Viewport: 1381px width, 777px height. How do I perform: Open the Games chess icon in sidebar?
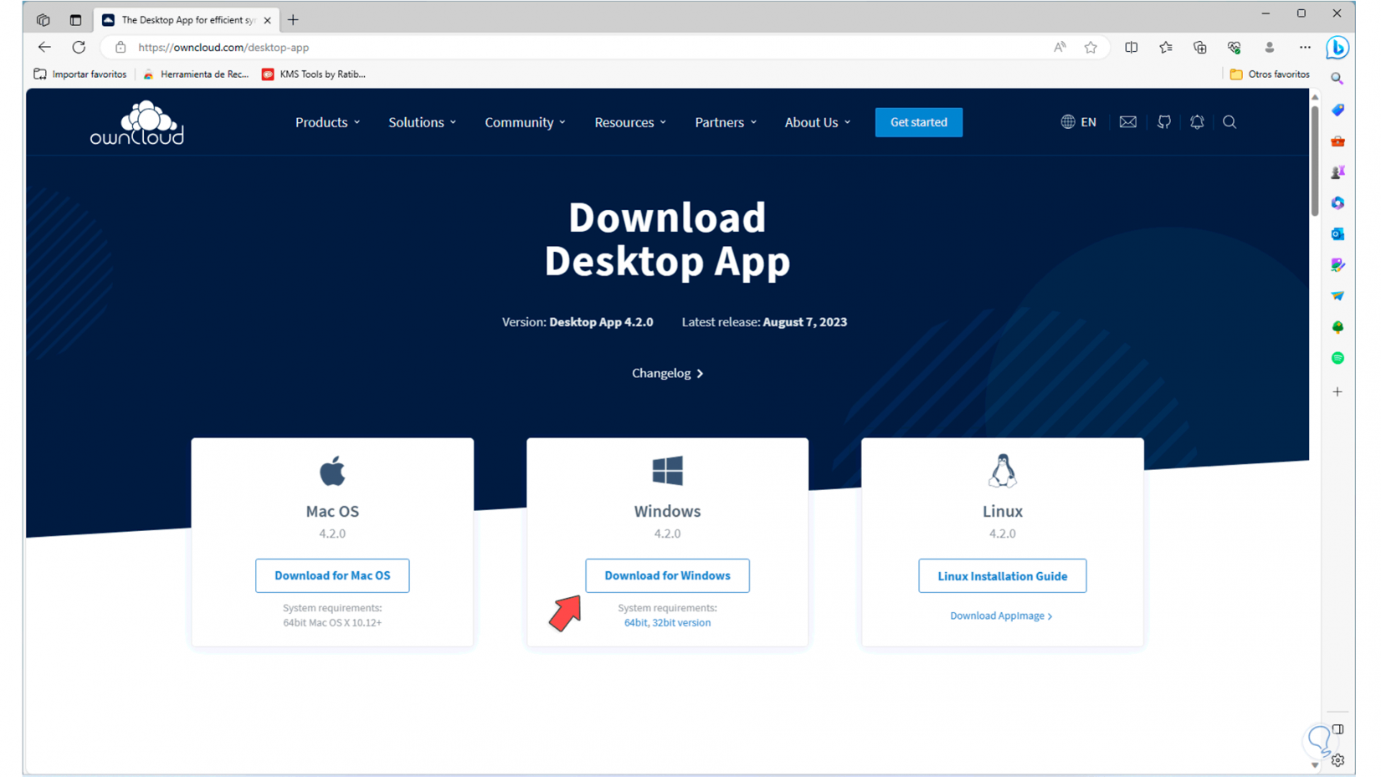coord(1337,172)
